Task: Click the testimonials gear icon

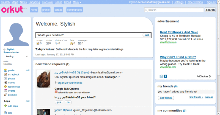Action: 5,86
